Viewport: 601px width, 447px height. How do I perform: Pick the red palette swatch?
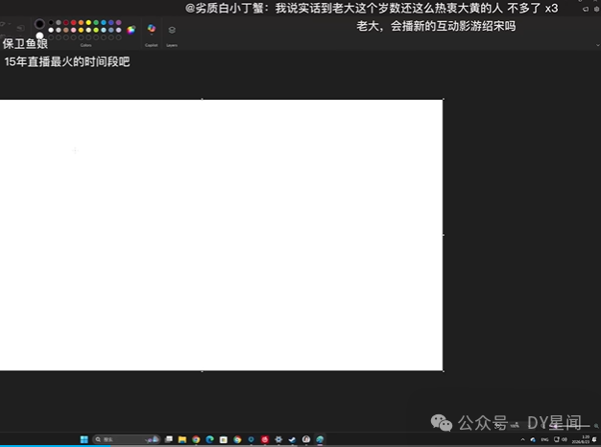(73, 23)
